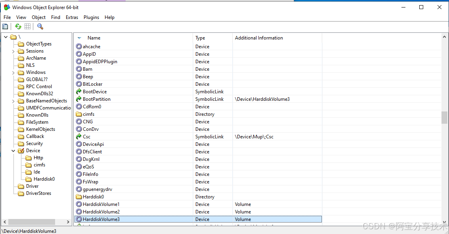Viewport: 449px width, 234px height.
Task: Open the Find menu
Action: coord(55,17)
